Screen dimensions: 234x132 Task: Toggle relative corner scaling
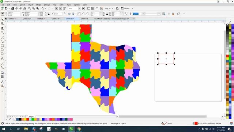(x=126, y=14)
